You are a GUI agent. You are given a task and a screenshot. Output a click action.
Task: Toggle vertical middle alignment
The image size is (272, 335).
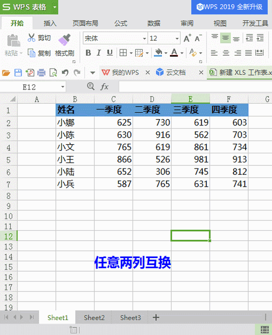click(225, 38)
